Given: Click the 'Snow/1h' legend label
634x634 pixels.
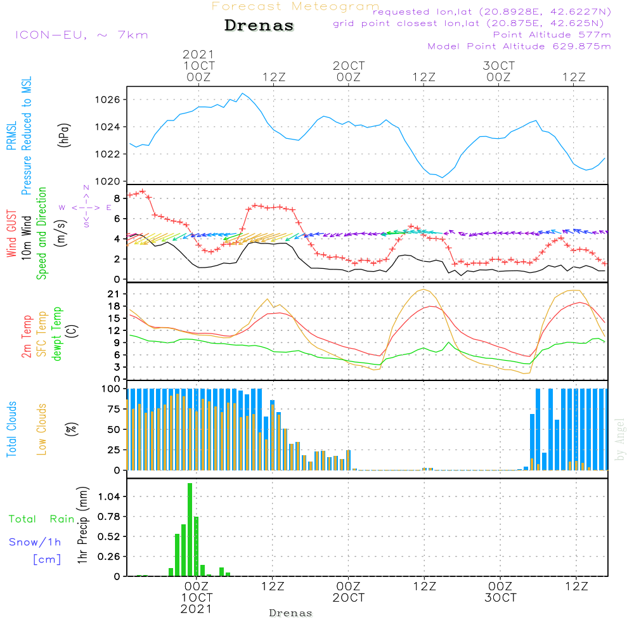Looking at the screenshot, I should click(35, 542).
